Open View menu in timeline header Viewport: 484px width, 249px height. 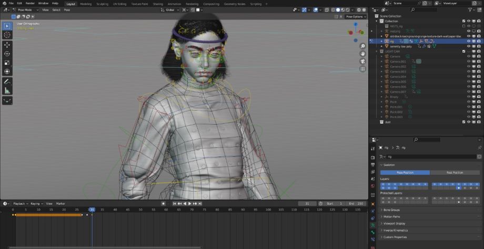(49, 204)
